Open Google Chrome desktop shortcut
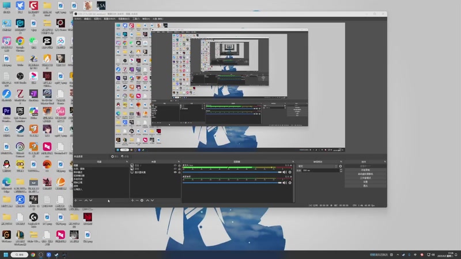461x259 pixels. (20, 44)
